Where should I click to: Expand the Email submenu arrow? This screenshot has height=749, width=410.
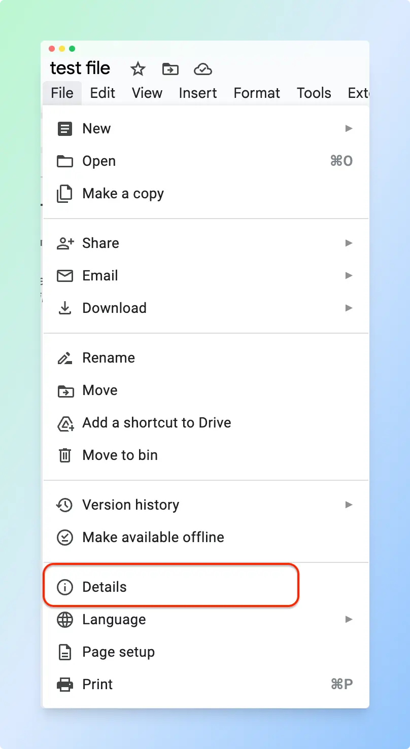click(349, 276)
